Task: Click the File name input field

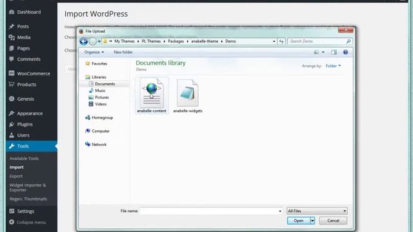Action: tap(208, 211)
